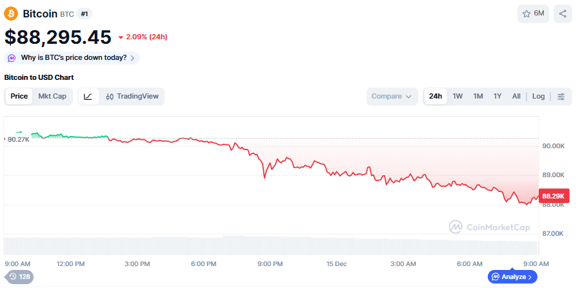The width and height of the screenshot is (580, 288).
Task: Click the volume bar strip below the chart
Action: point(271,246)
